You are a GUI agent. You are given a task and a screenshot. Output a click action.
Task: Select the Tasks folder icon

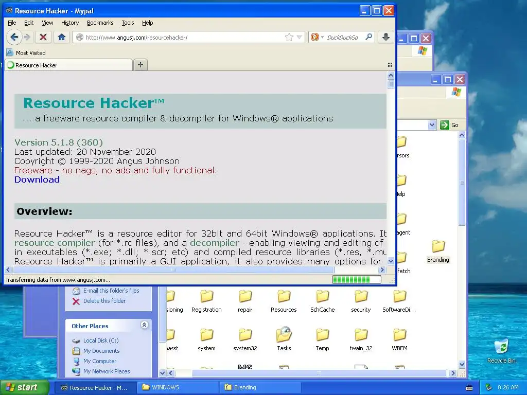point(284,334)
